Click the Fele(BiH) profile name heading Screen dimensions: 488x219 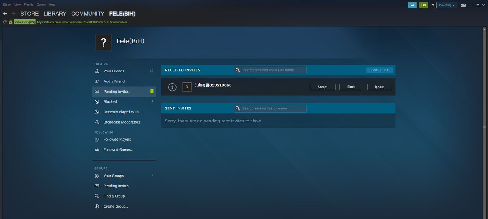(x=130, y=41)
